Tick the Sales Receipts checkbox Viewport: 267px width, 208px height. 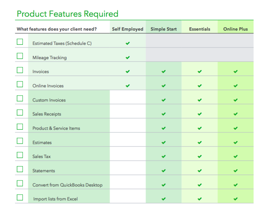20,112
